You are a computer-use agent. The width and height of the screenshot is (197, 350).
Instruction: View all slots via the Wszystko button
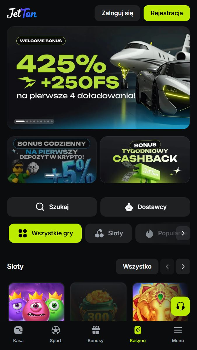pyautogui.click(x=137, y=267)
